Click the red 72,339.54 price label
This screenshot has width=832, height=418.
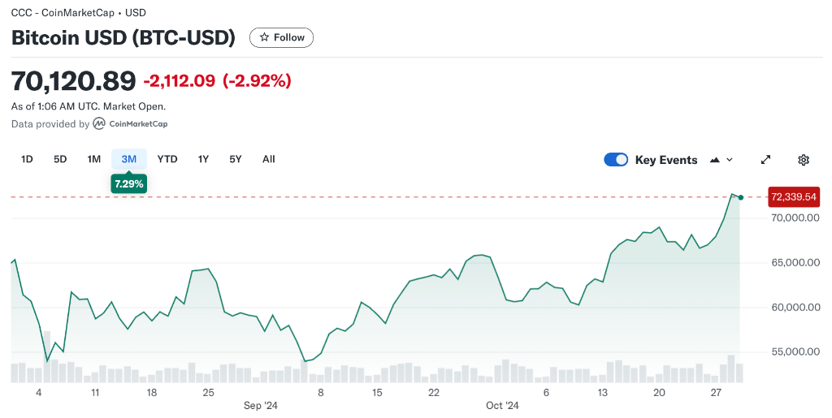click(794, 197)
